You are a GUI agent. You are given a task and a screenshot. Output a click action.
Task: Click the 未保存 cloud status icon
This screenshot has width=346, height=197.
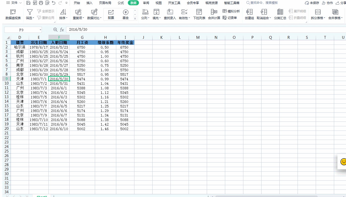click(307, 3)
